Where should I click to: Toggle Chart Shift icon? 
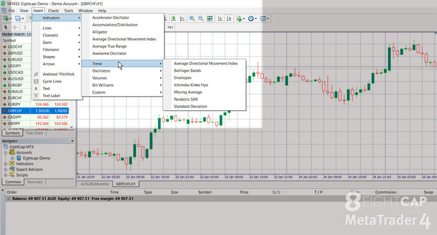pyautogui.click(x=229, y=19)
